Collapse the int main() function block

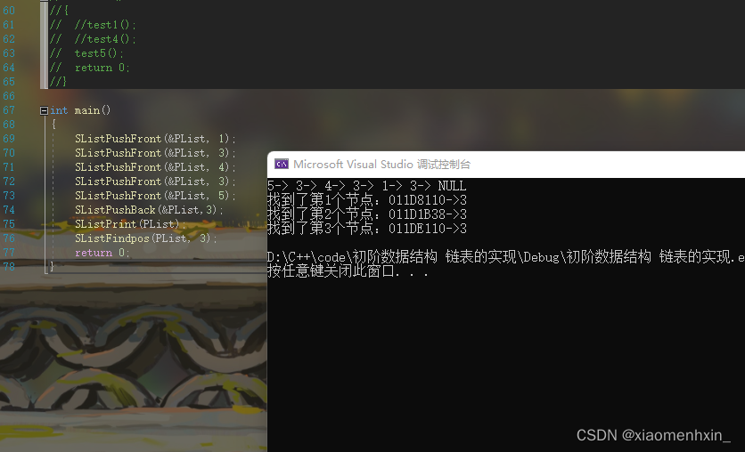point(44,110)
